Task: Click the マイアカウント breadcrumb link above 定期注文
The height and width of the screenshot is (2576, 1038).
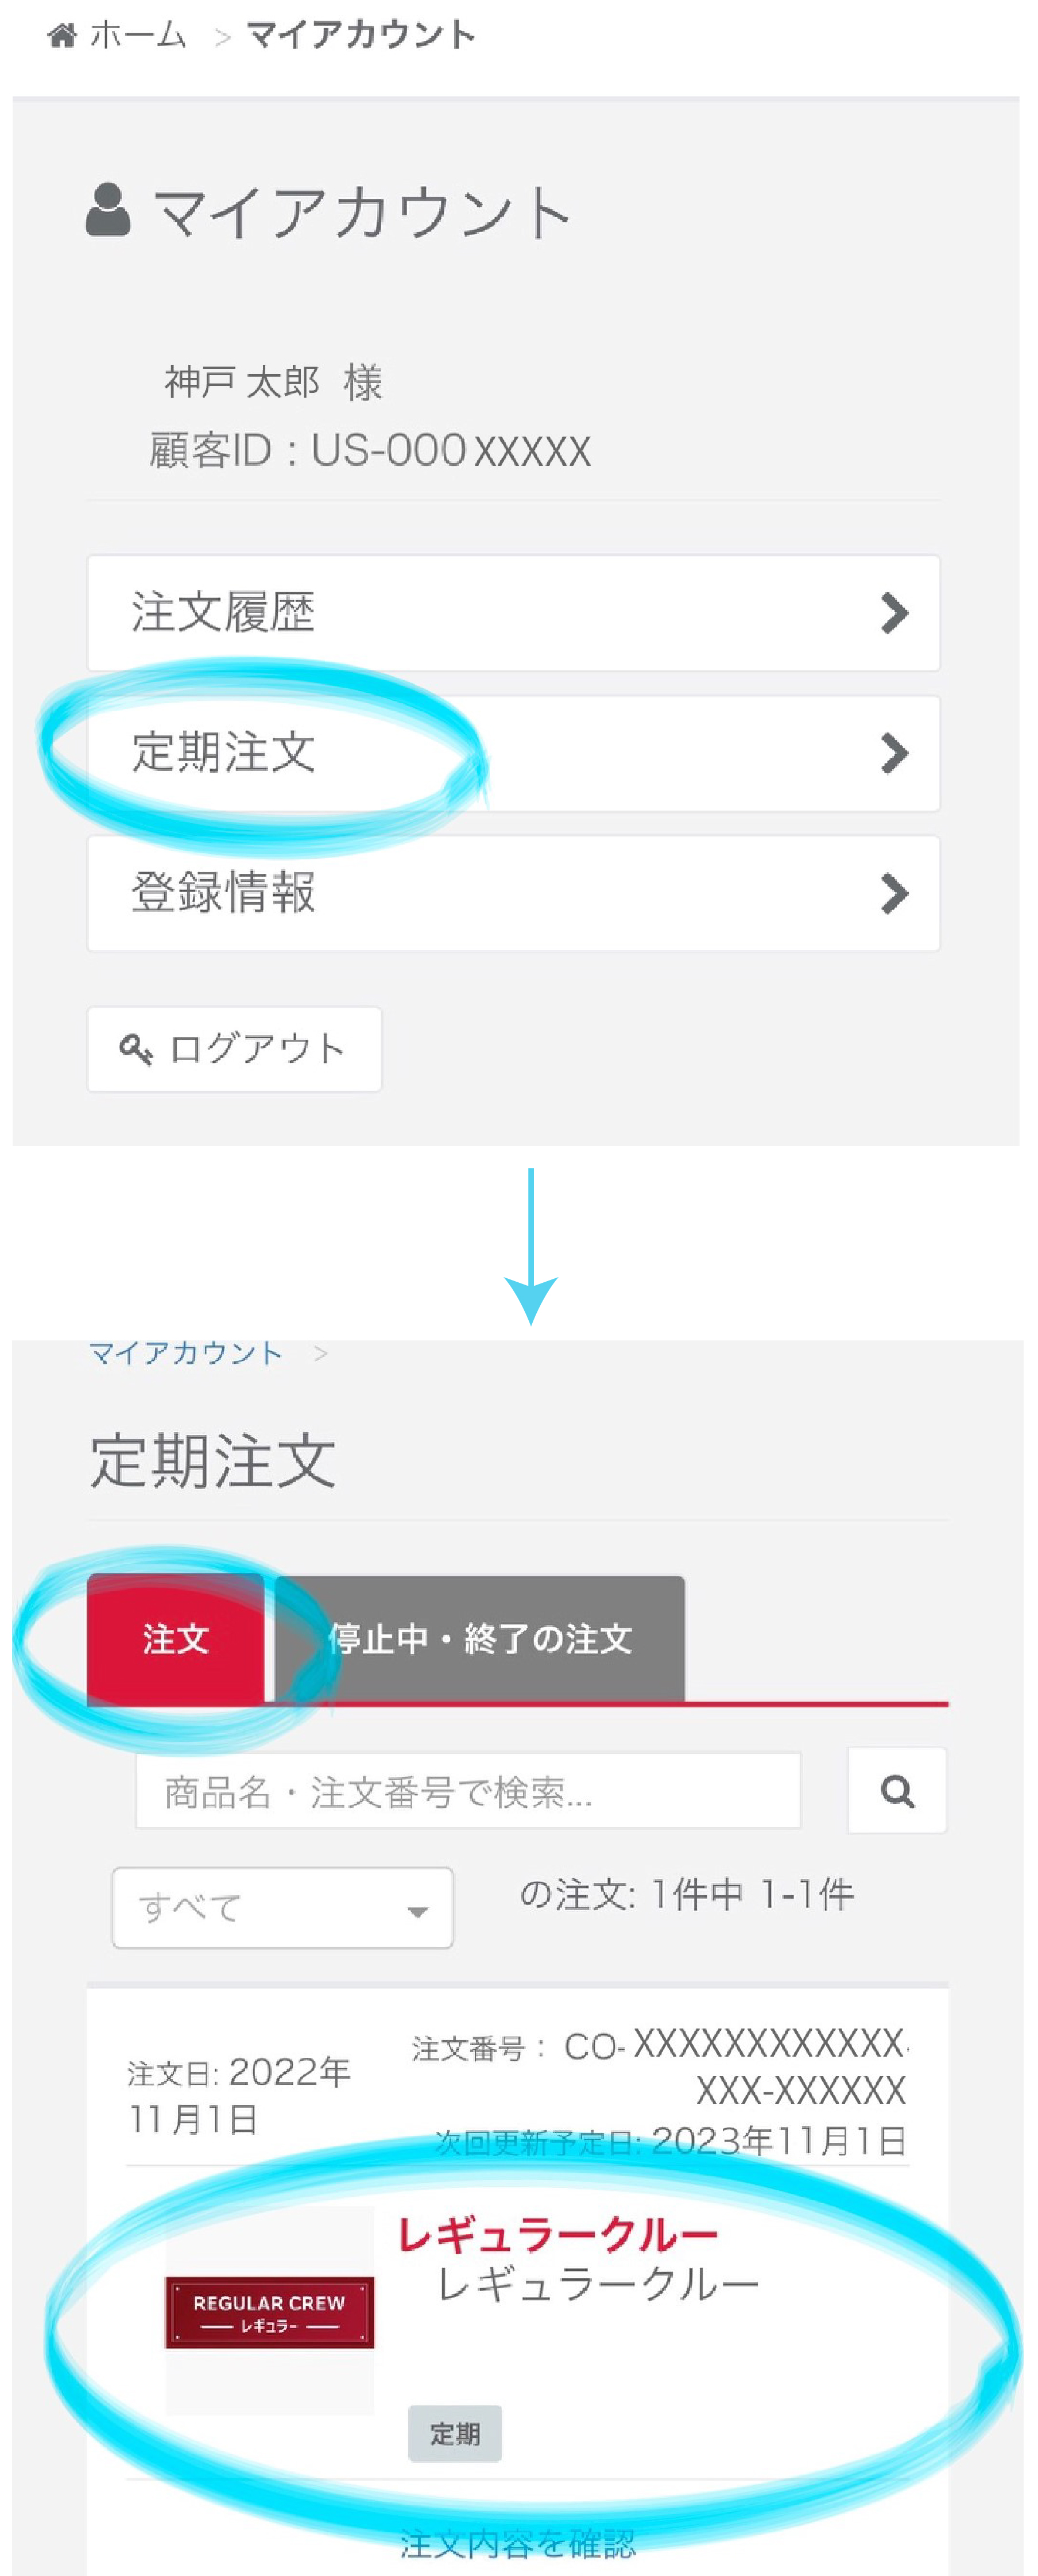Action: pyautogui.click(x=186, y=1353)
